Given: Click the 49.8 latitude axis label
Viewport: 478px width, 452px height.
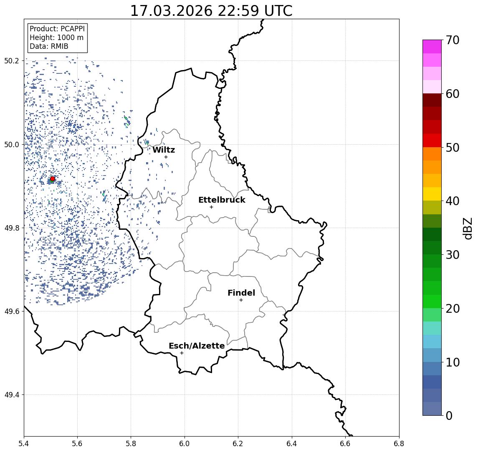Looking at the screenshot, I should coord(11,228).
